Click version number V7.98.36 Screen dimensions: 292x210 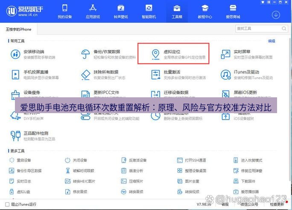tap(204, 204)
